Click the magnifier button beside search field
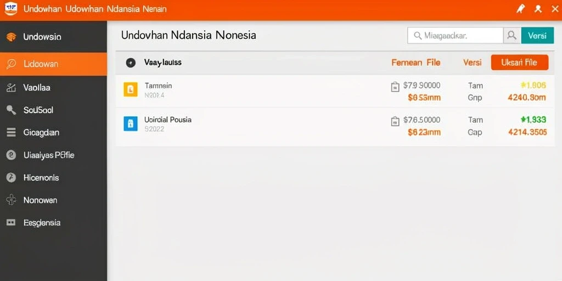This screenshot has height=281, width=562. point(512,36)
